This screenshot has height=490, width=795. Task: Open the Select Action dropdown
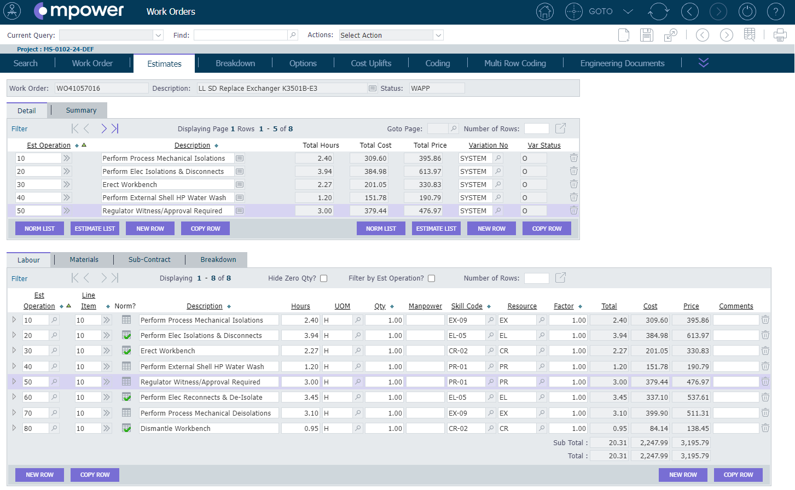click(x=391, y=34)
